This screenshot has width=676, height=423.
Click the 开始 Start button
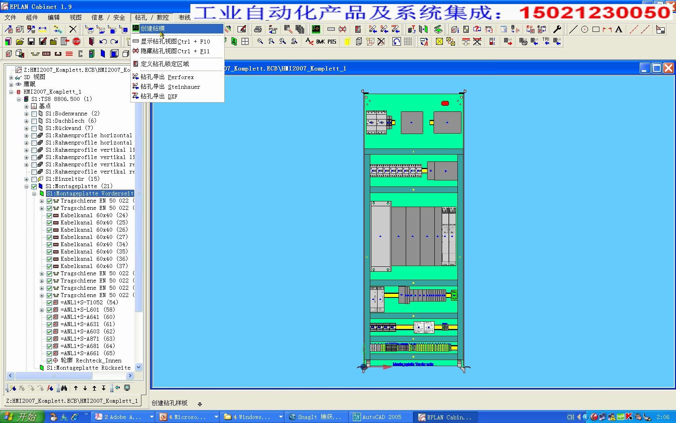22,417
